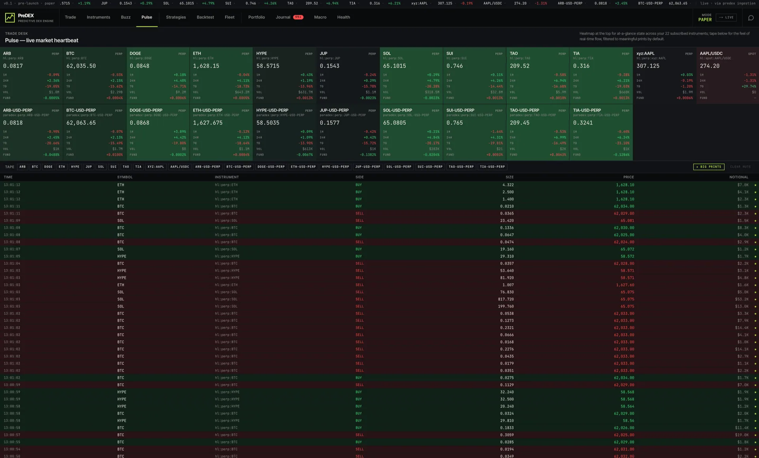759x458 pixels.
Task: Toggle the BIG PRINTS filter
Action: (709, 167)
